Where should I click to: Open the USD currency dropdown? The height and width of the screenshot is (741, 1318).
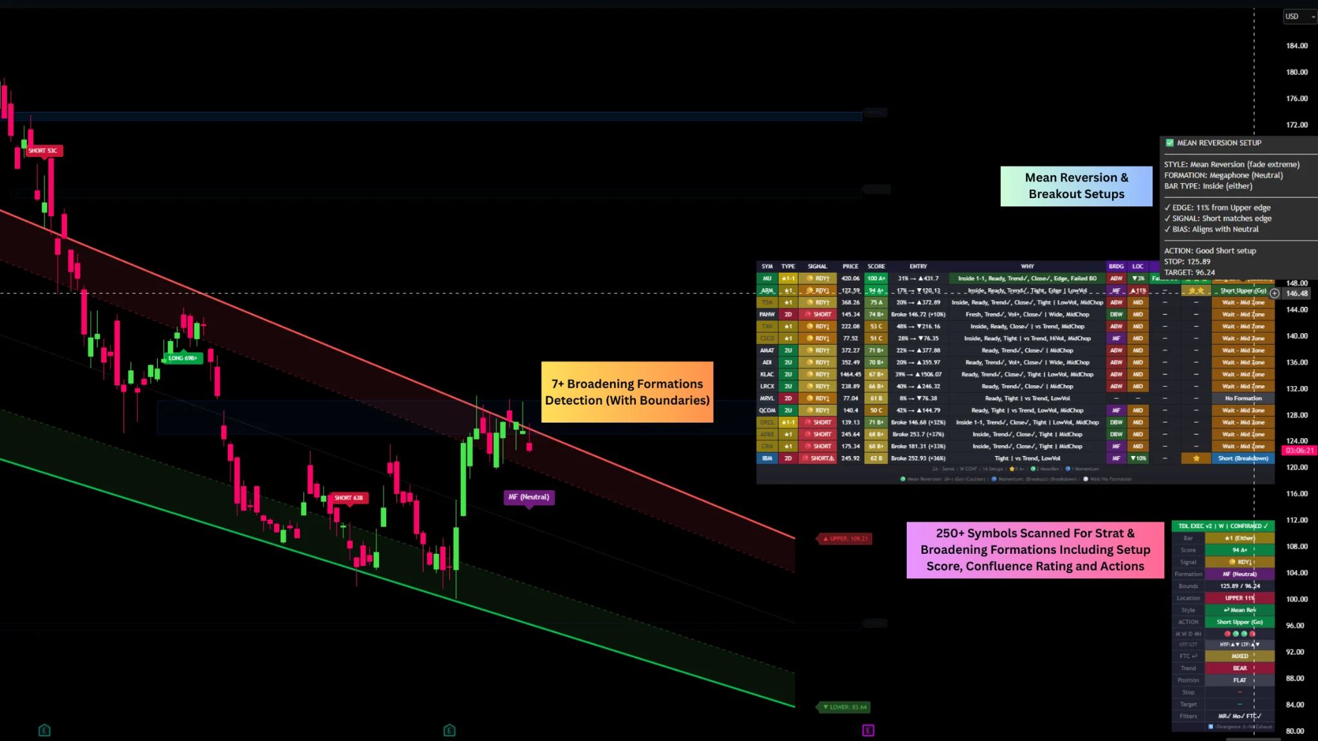coord(1299,16)
